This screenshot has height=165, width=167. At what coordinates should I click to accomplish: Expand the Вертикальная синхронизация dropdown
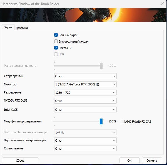85,141
